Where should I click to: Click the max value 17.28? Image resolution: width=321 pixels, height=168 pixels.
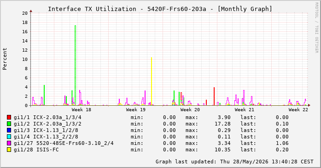click(x=222, y=124)
